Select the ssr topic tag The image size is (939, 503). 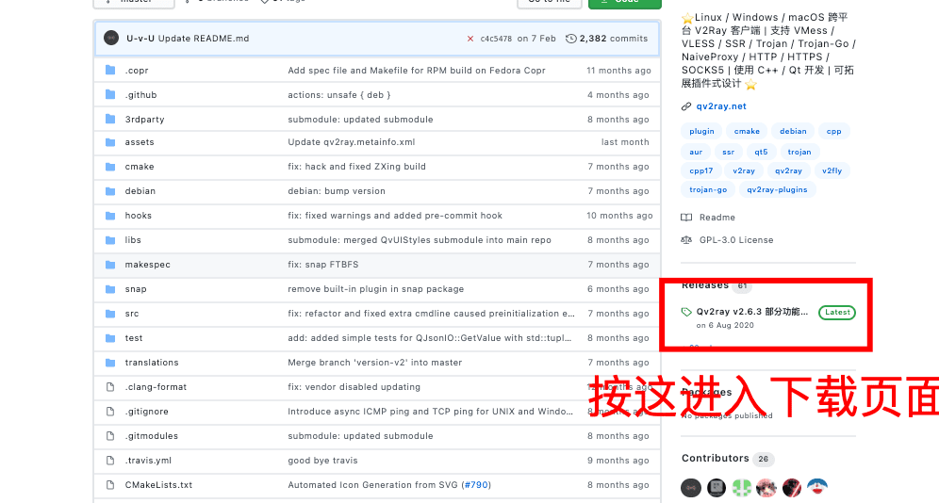coord(728,152)
